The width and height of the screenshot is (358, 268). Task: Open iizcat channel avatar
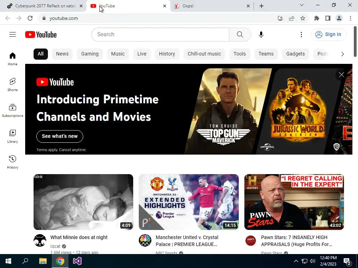coord(40,240)
